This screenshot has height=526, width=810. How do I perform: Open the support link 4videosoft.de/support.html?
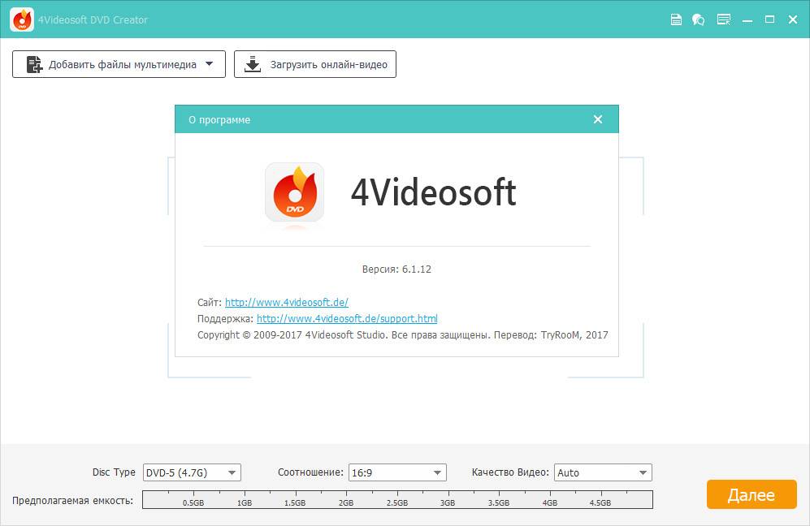(x=347, y=318)
